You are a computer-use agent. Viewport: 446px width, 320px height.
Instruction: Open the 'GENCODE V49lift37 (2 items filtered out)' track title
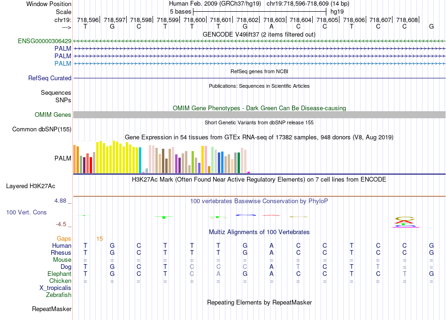tap(259, 34)
